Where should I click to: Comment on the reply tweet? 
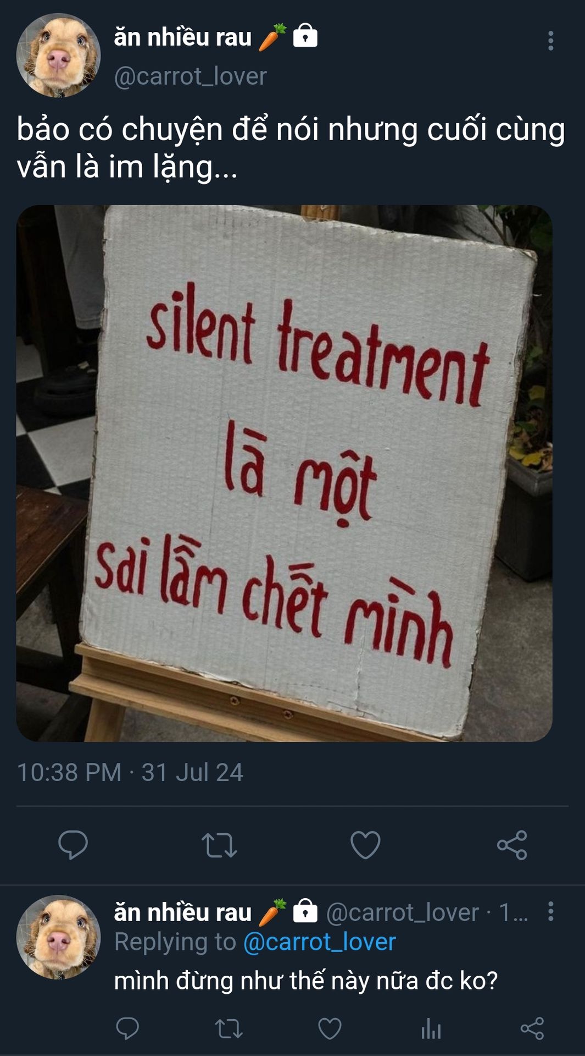tap(127, 1028)
